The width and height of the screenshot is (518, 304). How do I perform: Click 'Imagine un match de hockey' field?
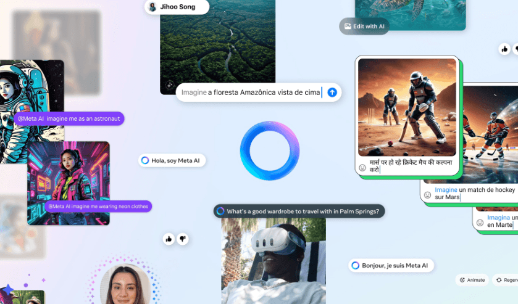tap(475, 194)
